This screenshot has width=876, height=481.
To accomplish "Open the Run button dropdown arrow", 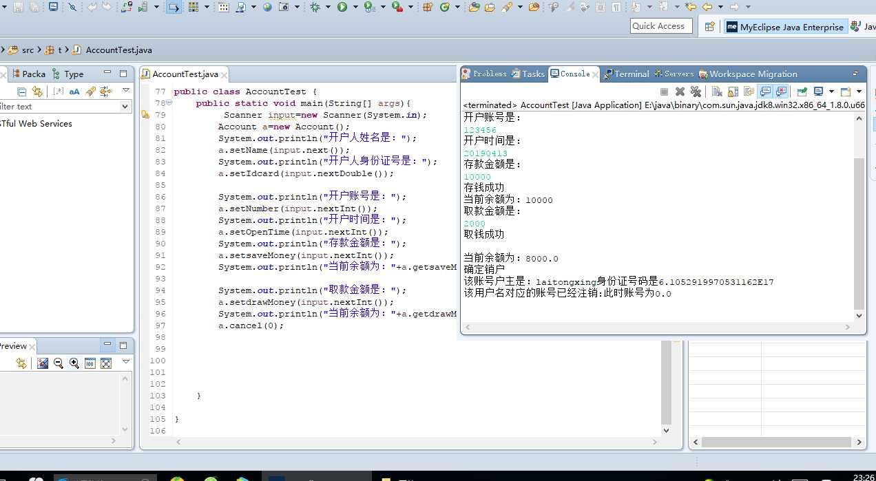I will tap(355, 7).
